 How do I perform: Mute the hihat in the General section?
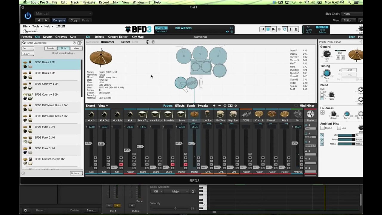coord(338,57)
